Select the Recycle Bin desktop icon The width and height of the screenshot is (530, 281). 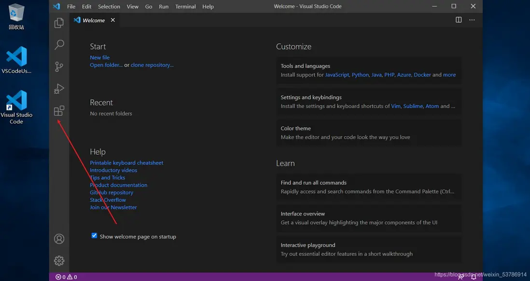pyautogui.click(x=16, y=17)
